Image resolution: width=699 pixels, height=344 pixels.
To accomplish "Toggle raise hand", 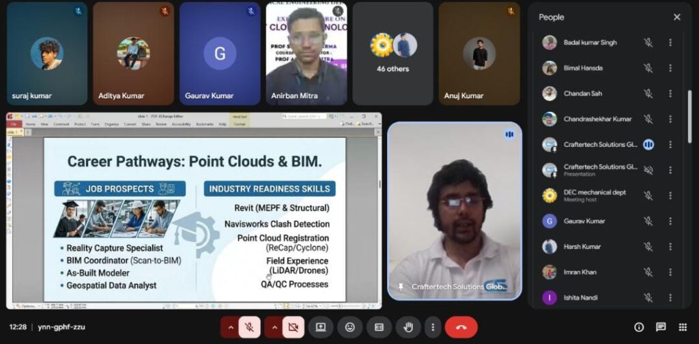I will tap(409, 327).
